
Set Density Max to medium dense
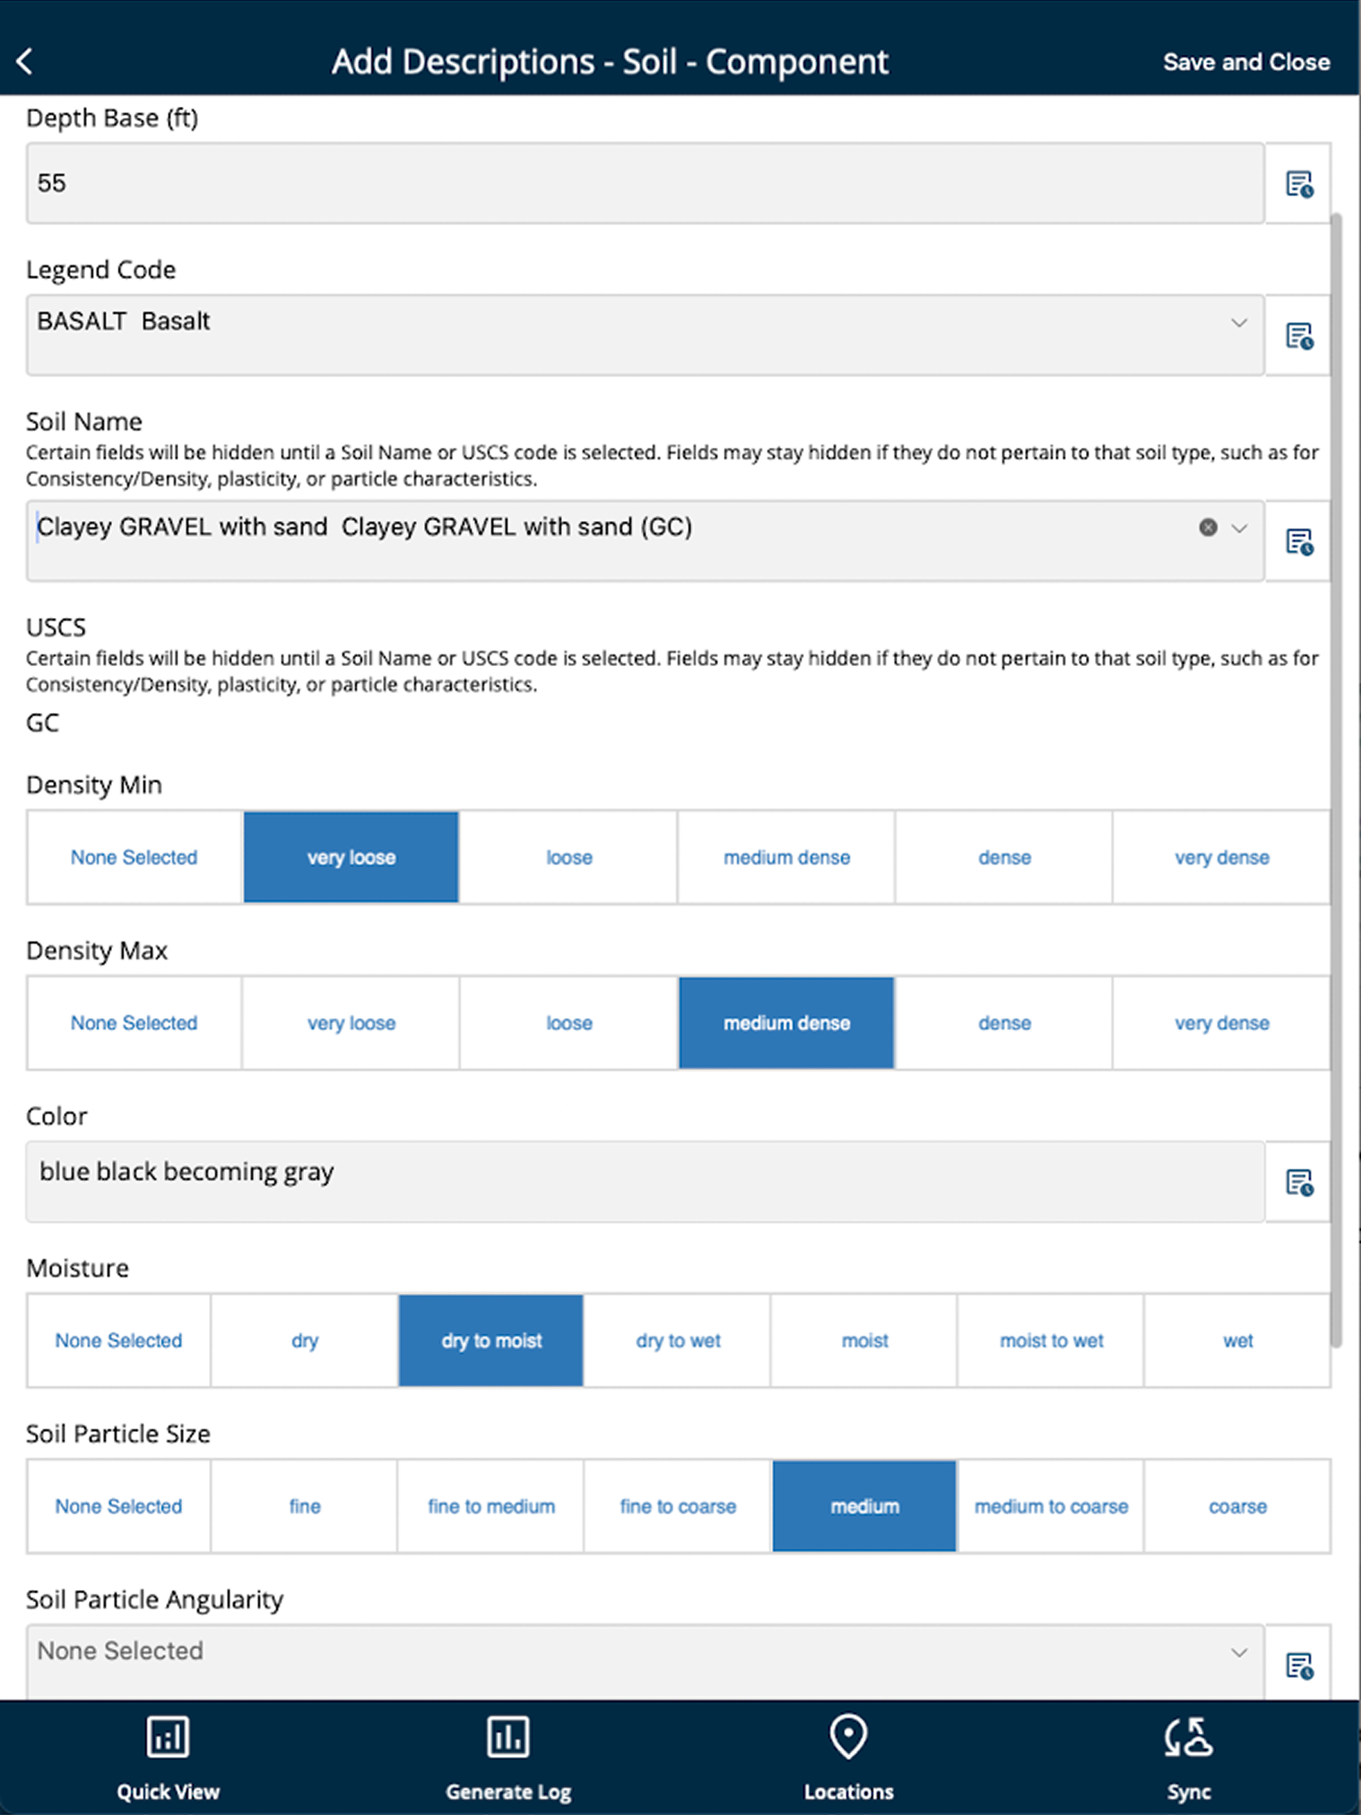(x=786, y=1023)
